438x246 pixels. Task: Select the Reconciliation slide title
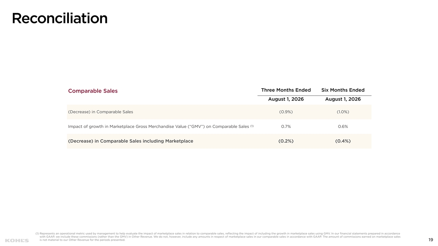point(60,18)
